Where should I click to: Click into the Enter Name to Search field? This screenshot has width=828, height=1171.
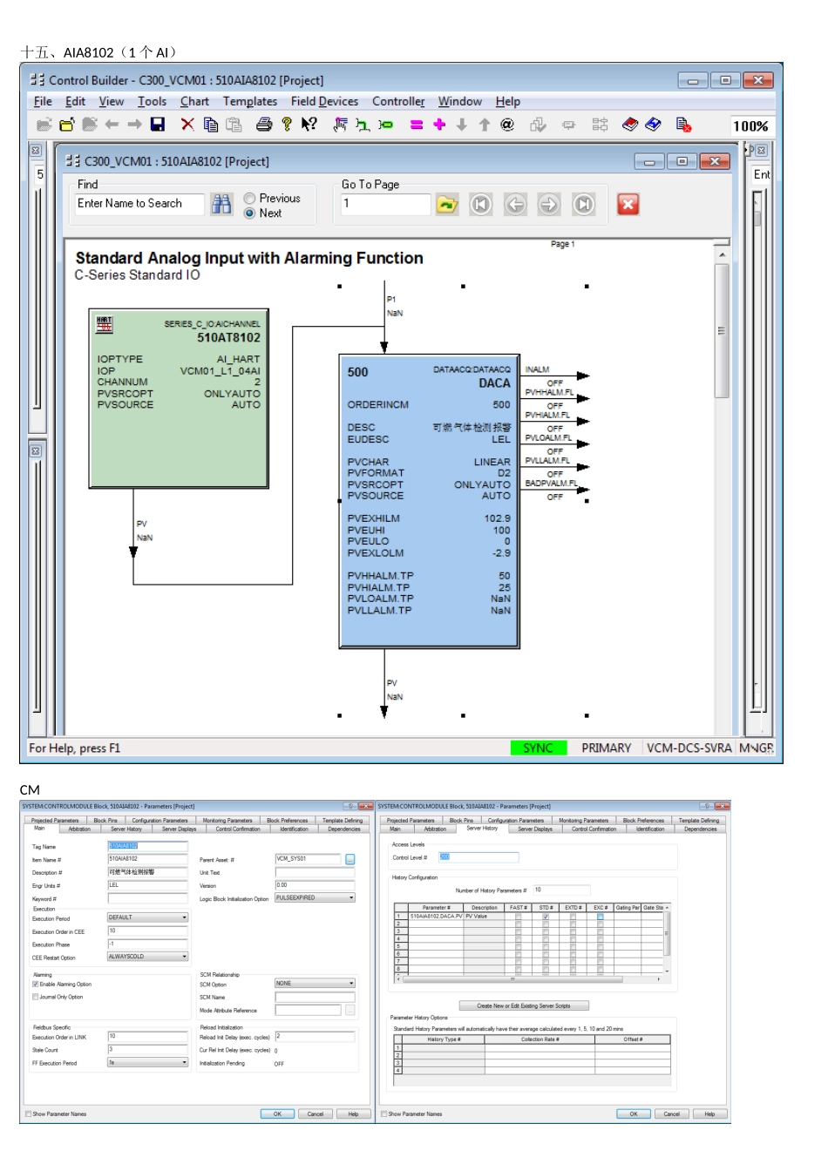click(139, 204)
